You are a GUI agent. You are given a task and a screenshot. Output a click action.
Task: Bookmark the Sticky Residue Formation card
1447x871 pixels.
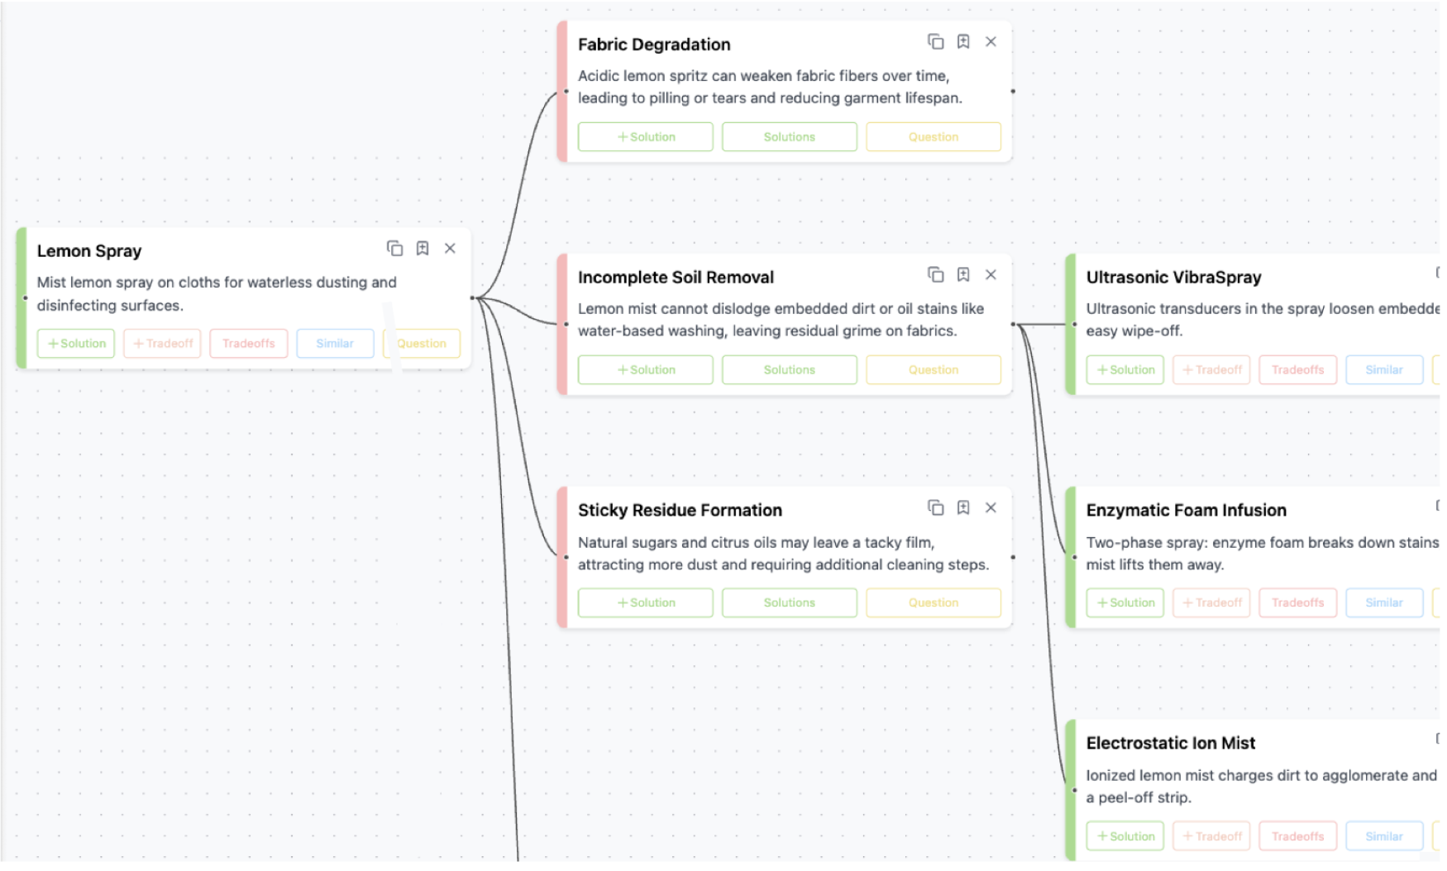point(963,508)
